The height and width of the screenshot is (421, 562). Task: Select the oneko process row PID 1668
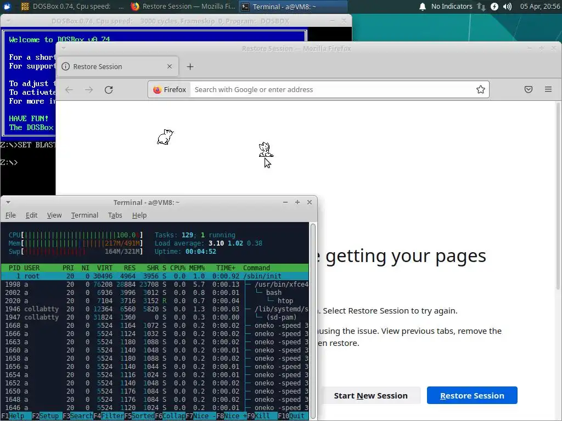(x=155, y=326)
